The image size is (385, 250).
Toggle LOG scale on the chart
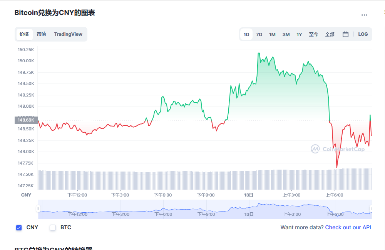pyautogui.click(x=363, y=34)
